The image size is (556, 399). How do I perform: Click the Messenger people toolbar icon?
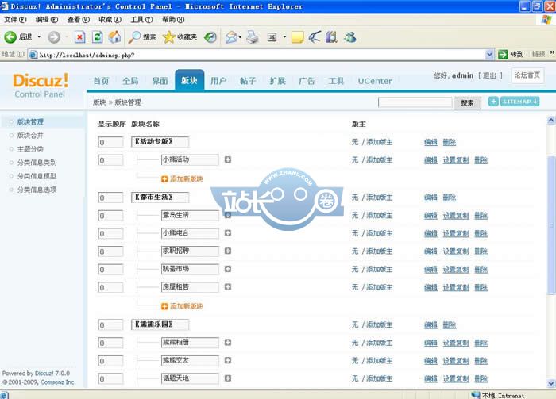click(x=349, y=36)
